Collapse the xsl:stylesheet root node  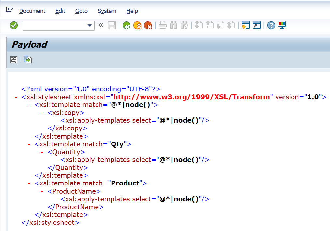click(16, 97)
